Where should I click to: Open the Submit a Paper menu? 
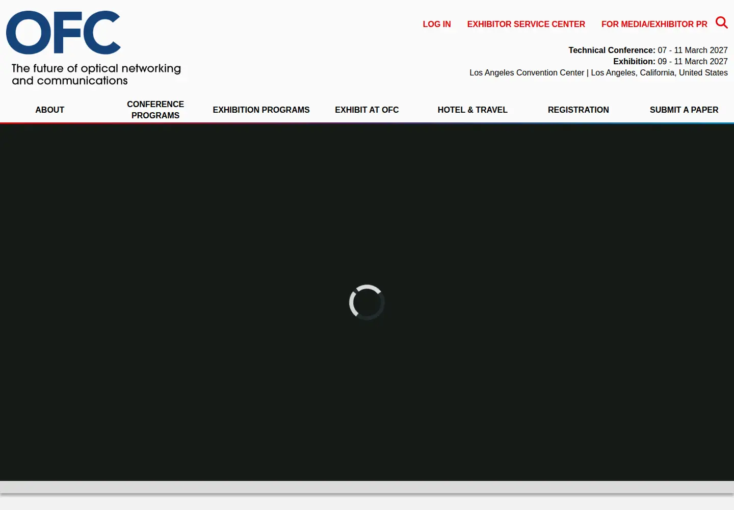pos(684,110)
